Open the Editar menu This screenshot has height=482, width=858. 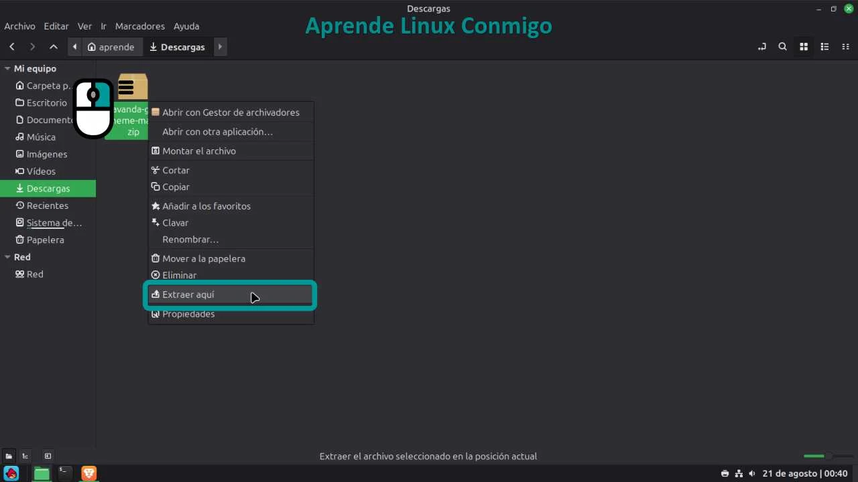click(56, 26)
